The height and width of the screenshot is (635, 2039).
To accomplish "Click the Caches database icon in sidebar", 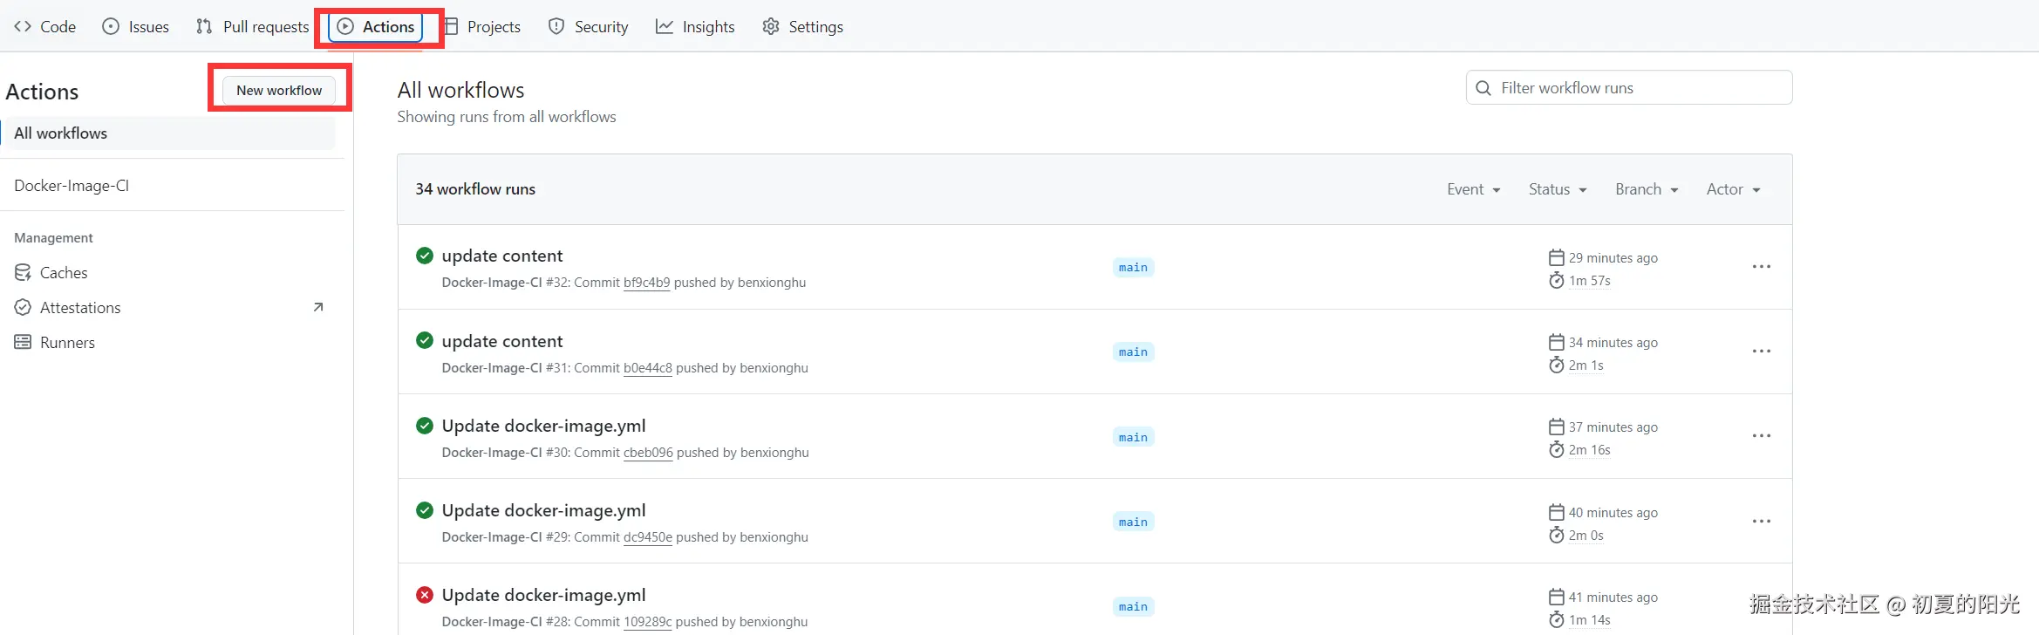I will [23, 273].
